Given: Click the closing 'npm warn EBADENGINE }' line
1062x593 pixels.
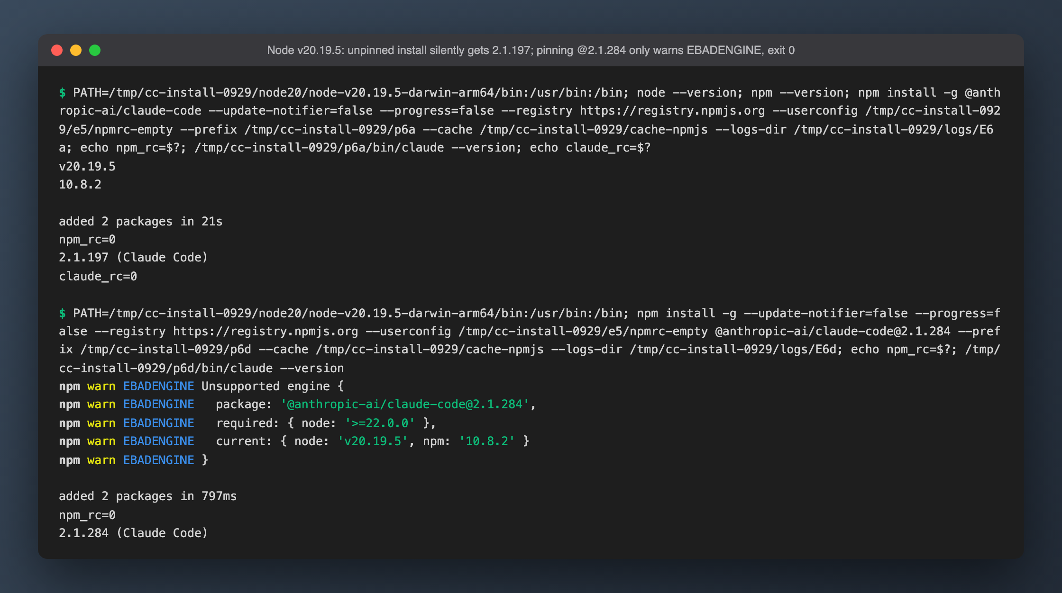Looking at the screenshot, I should tap(134, 460).
